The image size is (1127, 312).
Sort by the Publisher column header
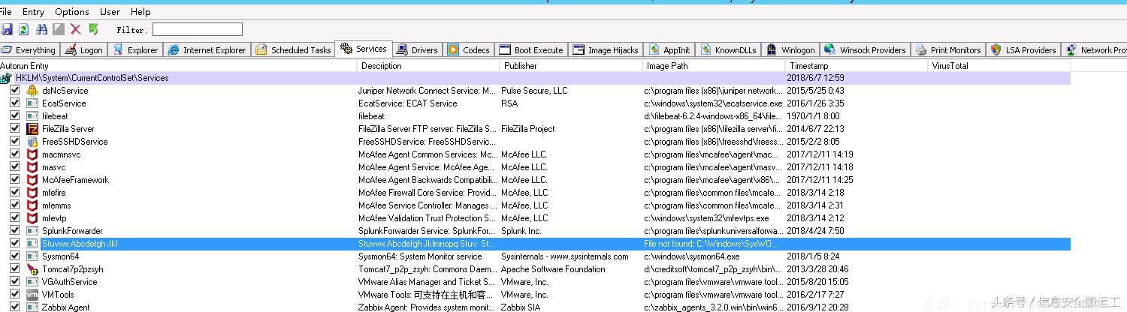[x=520, y=66]
